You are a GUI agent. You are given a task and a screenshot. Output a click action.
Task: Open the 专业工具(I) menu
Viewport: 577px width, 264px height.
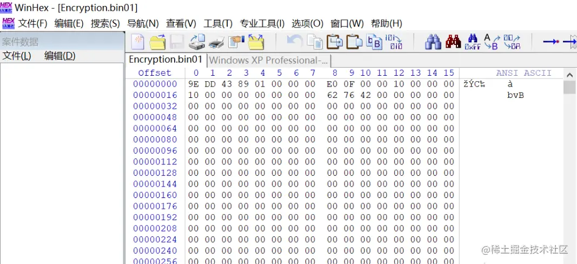[x=262, y=24]
